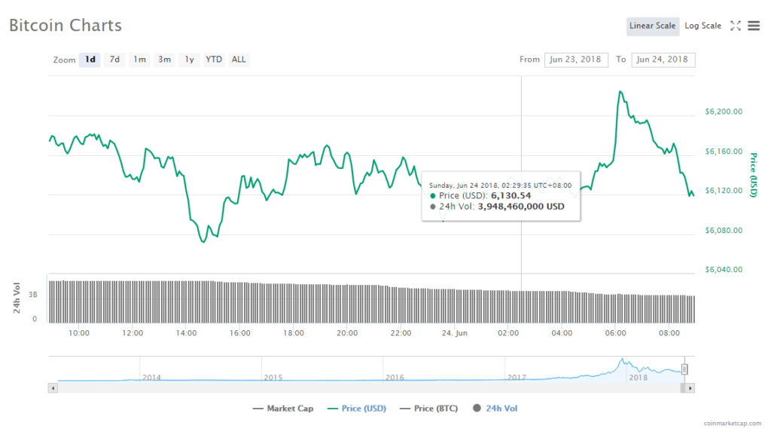The height and width of the screenshot is (441, 771).
Task: Choose the 1y zoom option
Action: [x=190, y=60]
